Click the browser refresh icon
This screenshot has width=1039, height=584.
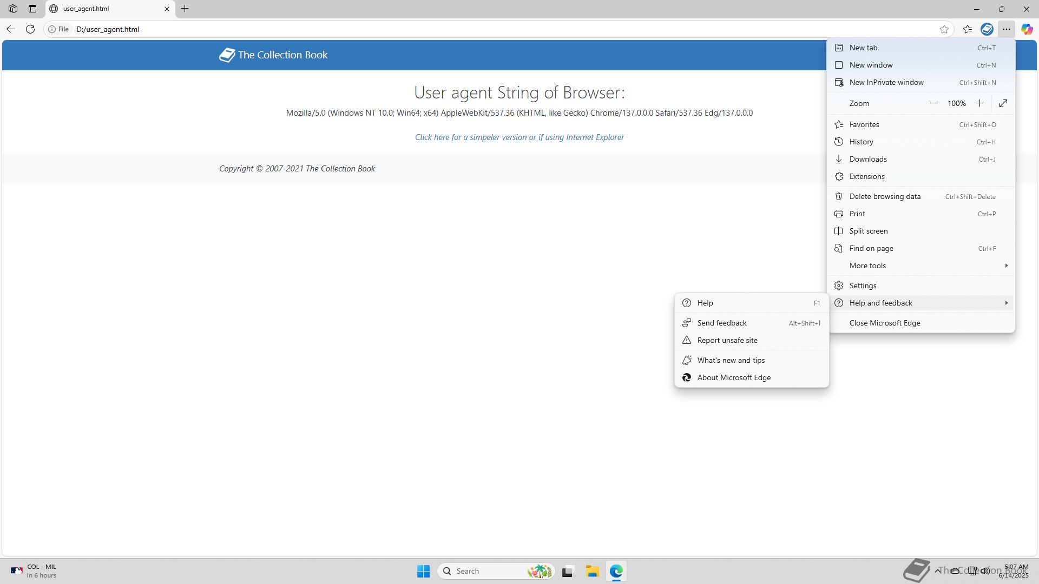30,29
